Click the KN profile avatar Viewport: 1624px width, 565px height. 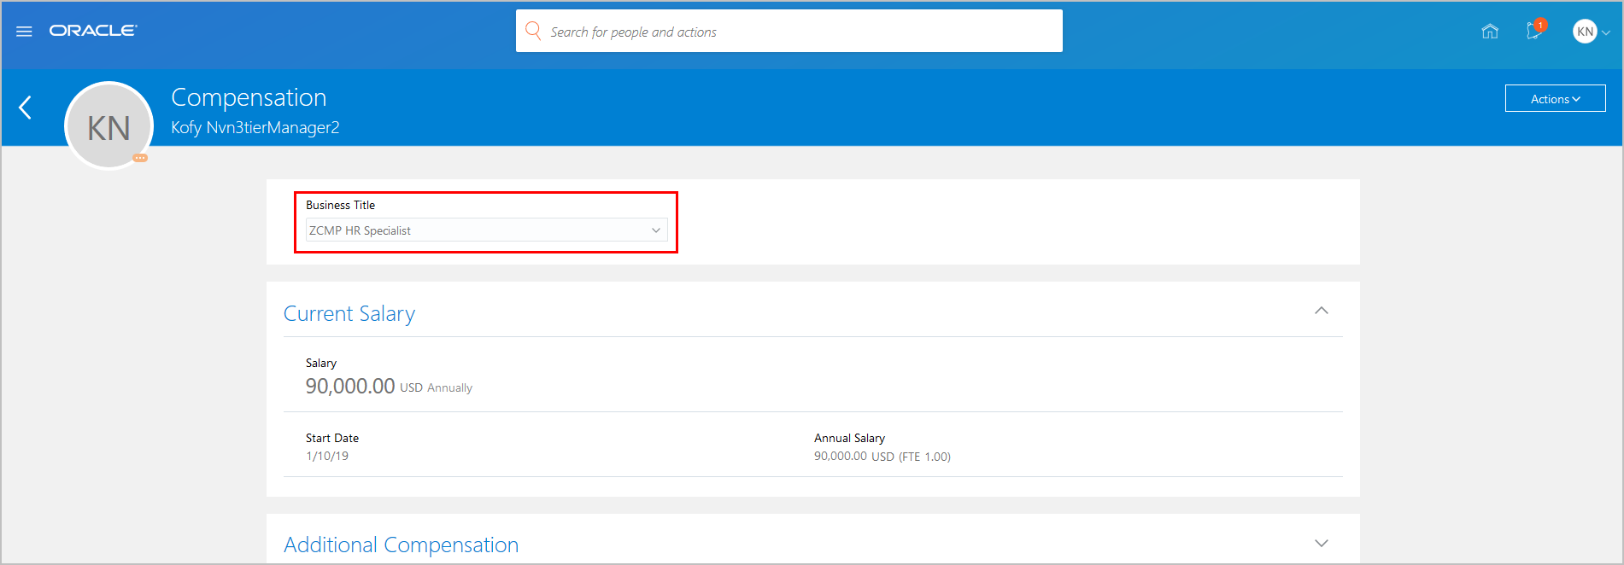pyautogui.click(x=109, y=126)
